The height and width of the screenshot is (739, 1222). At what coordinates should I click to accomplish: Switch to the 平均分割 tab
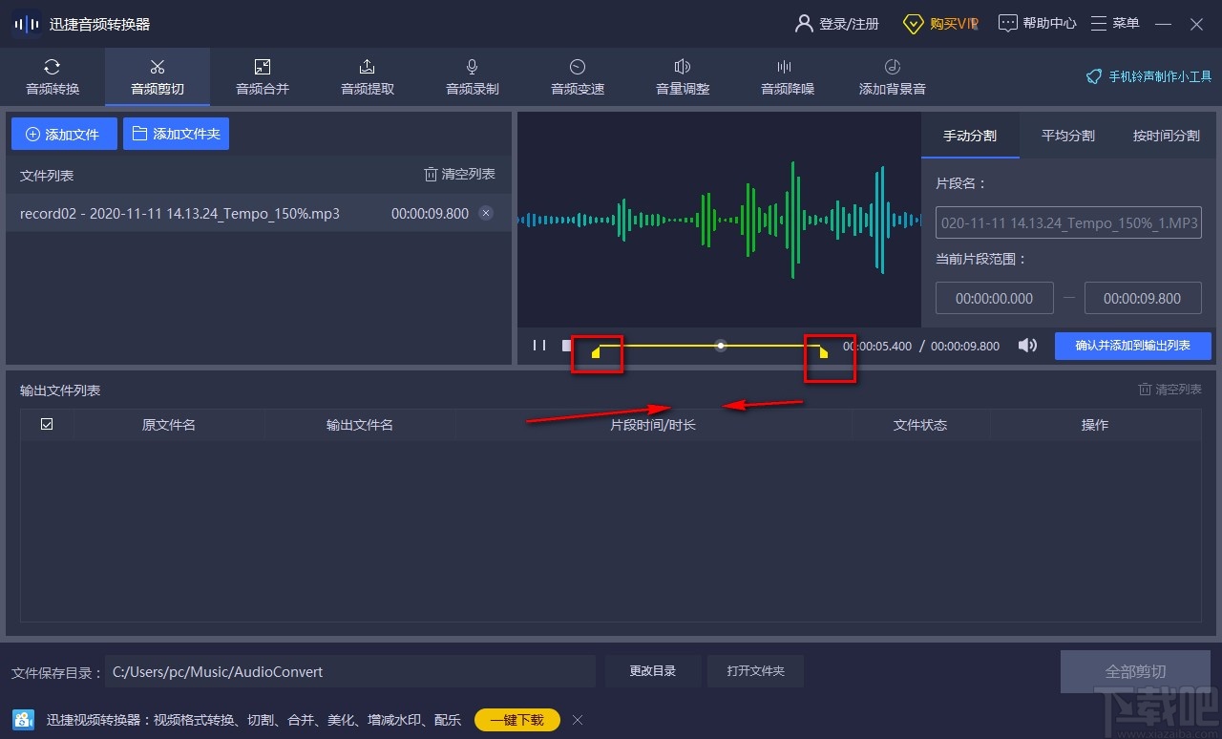1066,136
